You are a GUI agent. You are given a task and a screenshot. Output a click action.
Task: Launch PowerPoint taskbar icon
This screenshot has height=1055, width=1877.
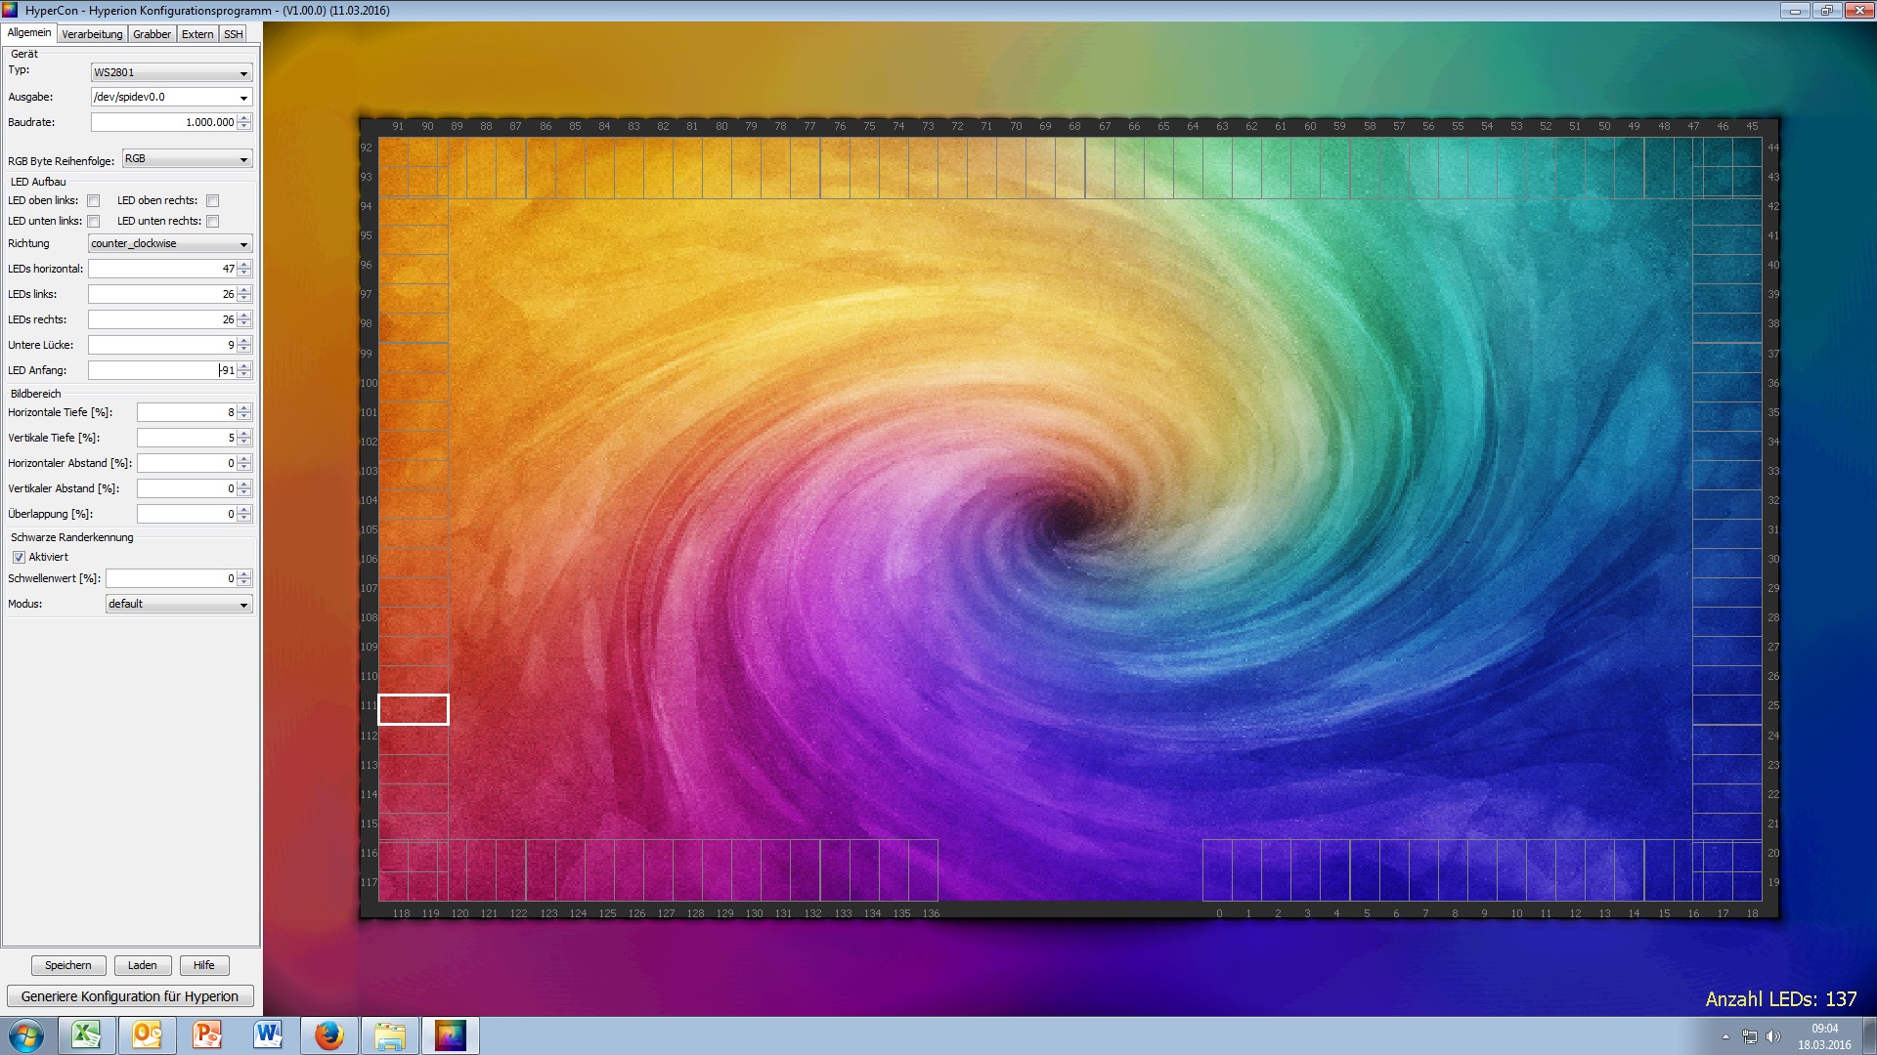(207, 1035)
